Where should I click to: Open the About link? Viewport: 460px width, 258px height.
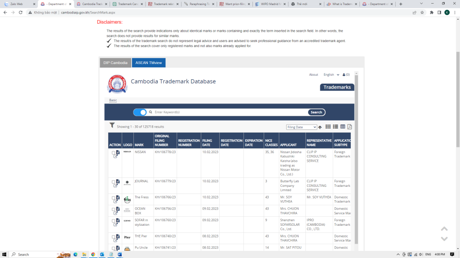(314, 74)
